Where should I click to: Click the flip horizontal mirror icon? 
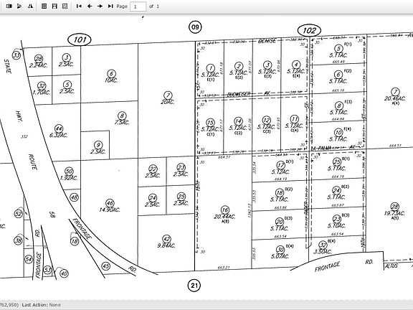(30, 6)
